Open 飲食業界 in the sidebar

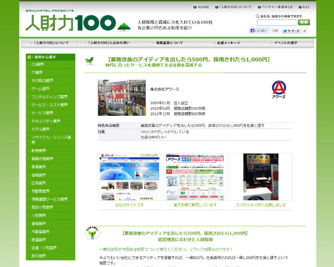(x=39, y=151)
